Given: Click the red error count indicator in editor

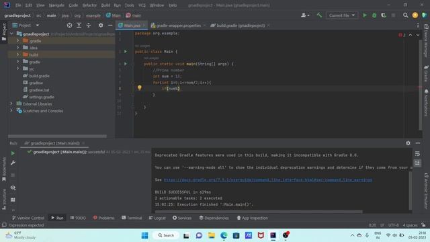Looking at the screenshot, I should [x=402, y=35].
